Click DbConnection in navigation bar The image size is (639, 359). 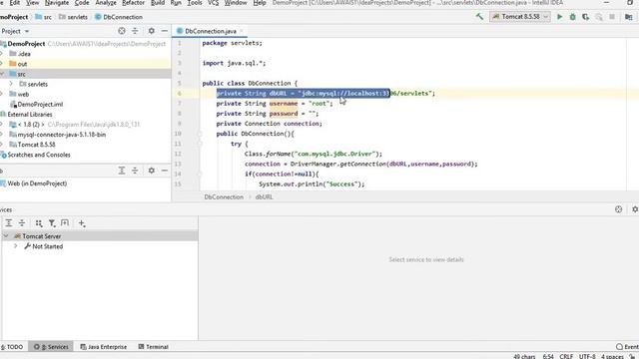click(x=119, y=17)
